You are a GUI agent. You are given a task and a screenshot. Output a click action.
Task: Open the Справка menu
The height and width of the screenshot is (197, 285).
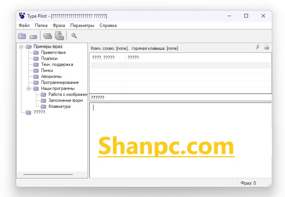click(108, 25)
